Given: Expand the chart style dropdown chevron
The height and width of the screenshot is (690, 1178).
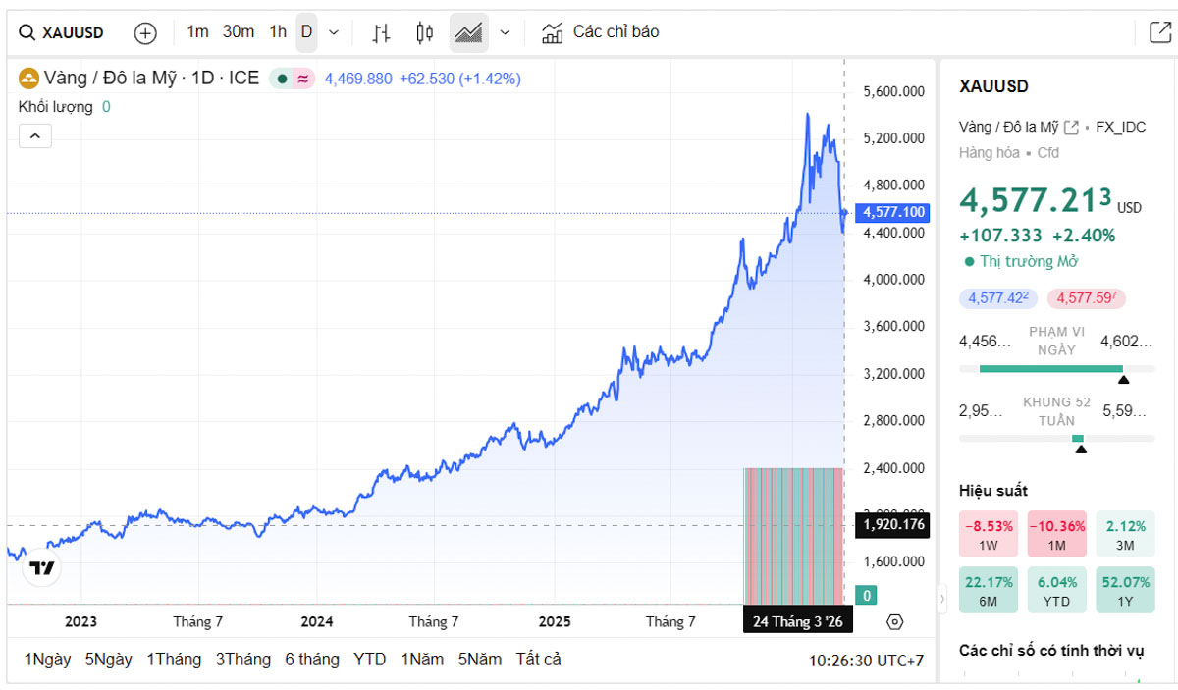Looking at the screenshot, I should [x=505, y=32].
